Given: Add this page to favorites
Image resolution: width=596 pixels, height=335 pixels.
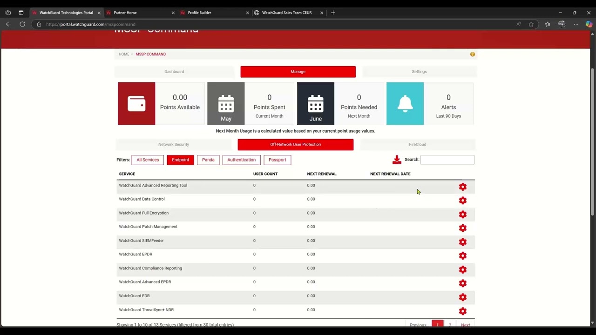Looking at the screenshot, I should tap(531, 24).
